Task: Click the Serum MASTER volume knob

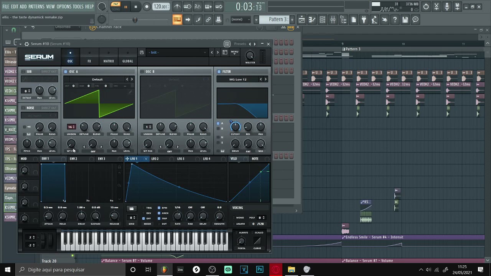Action: [x=250, y=56]
